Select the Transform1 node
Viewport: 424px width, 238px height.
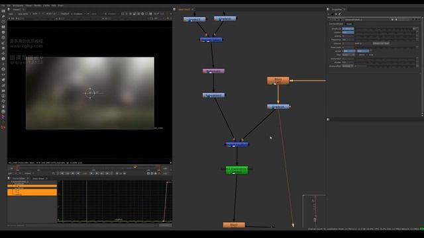(x=213, y=71)
